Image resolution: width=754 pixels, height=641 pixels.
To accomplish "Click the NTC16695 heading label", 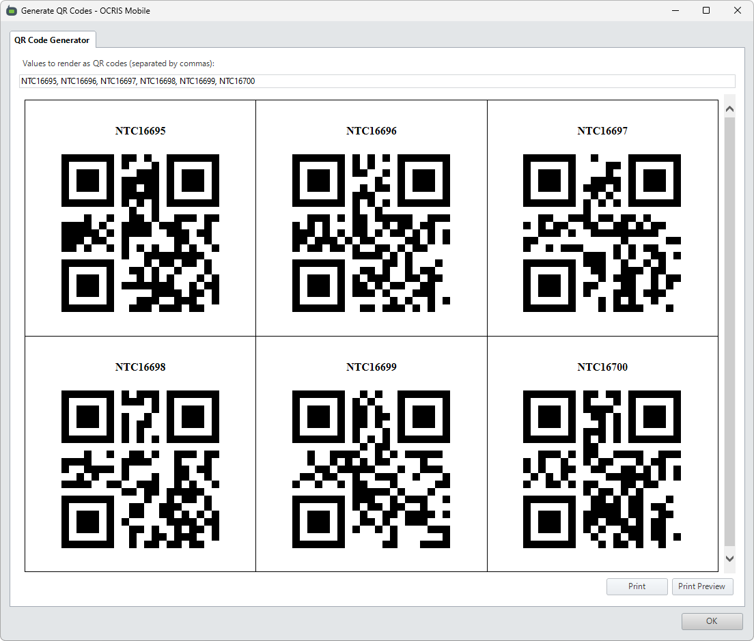I will (x=141, y=130).
